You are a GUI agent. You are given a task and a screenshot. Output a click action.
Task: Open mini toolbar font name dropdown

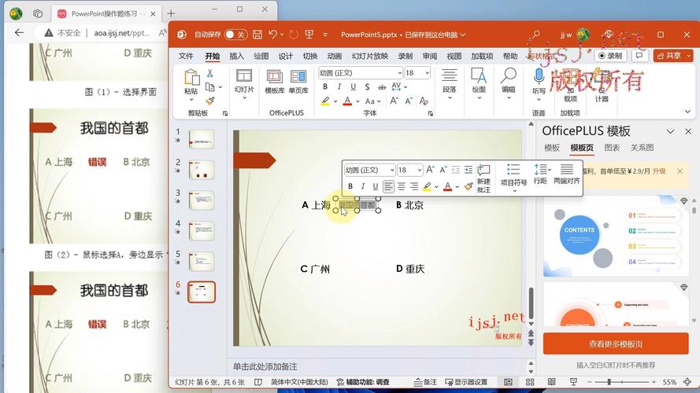(392, 170)
